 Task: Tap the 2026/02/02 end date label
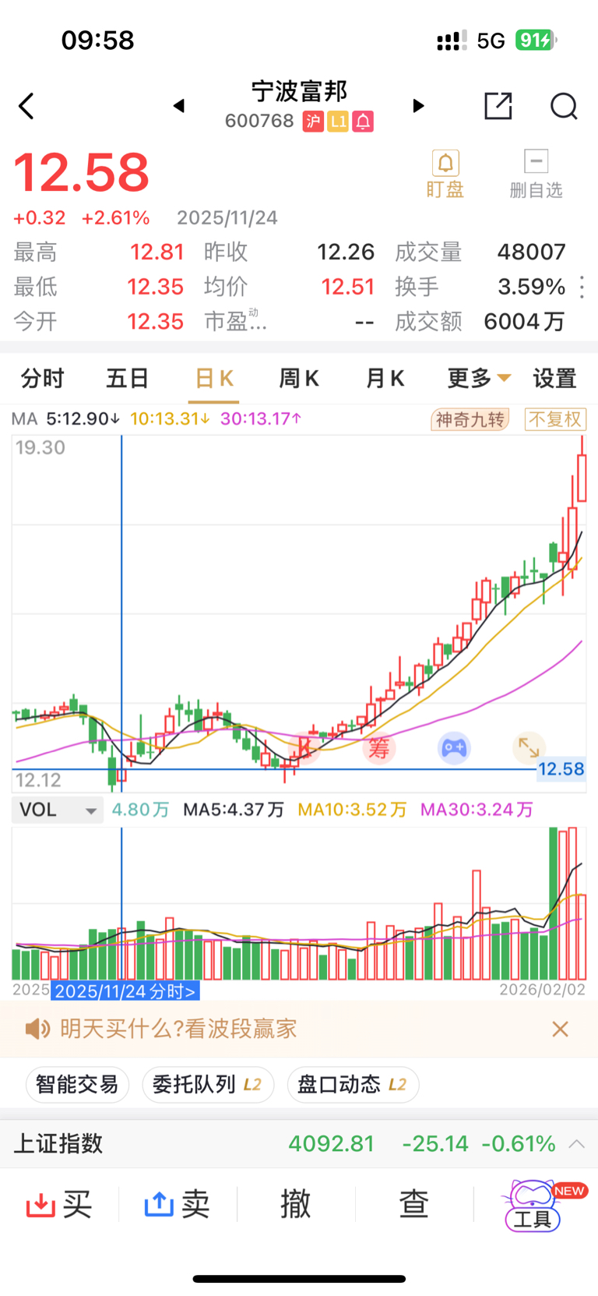click(x=542, y=990)
